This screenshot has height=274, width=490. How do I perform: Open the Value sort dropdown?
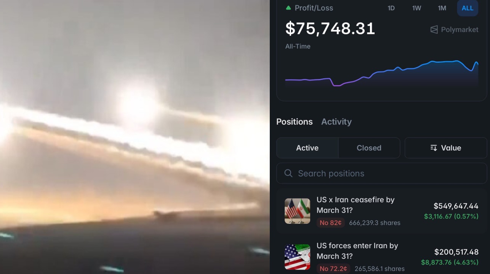pyautogui.click(x=446, y=148)
